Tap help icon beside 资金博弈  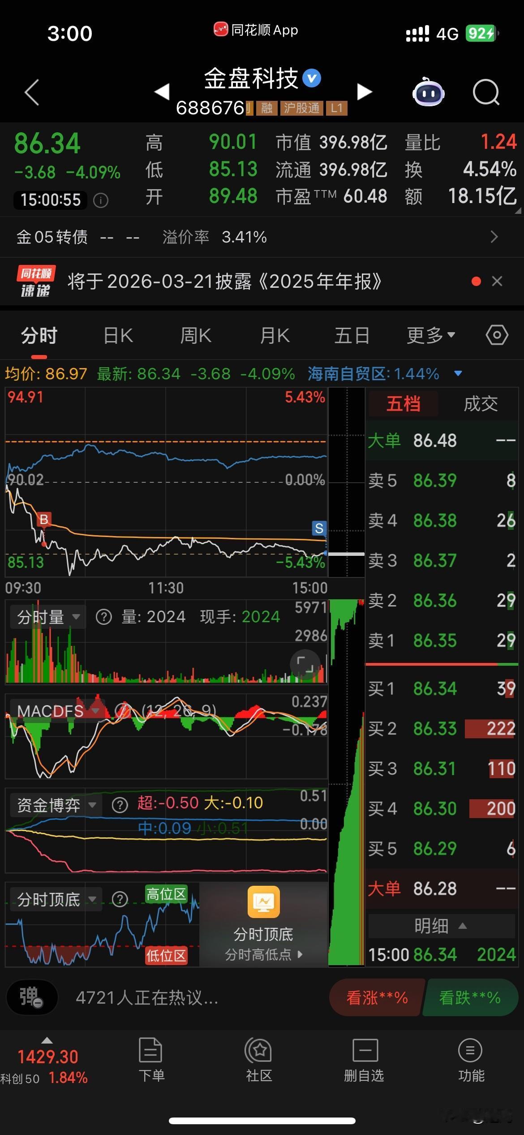tap(120, 805)
